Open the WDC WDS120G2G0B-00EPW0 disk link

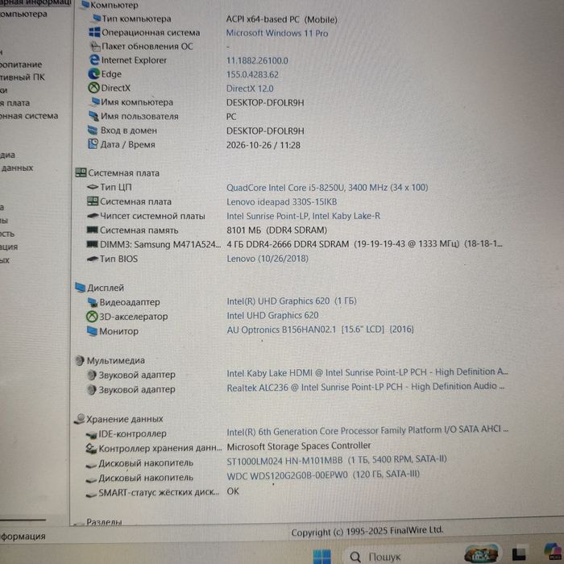(323, 475)
